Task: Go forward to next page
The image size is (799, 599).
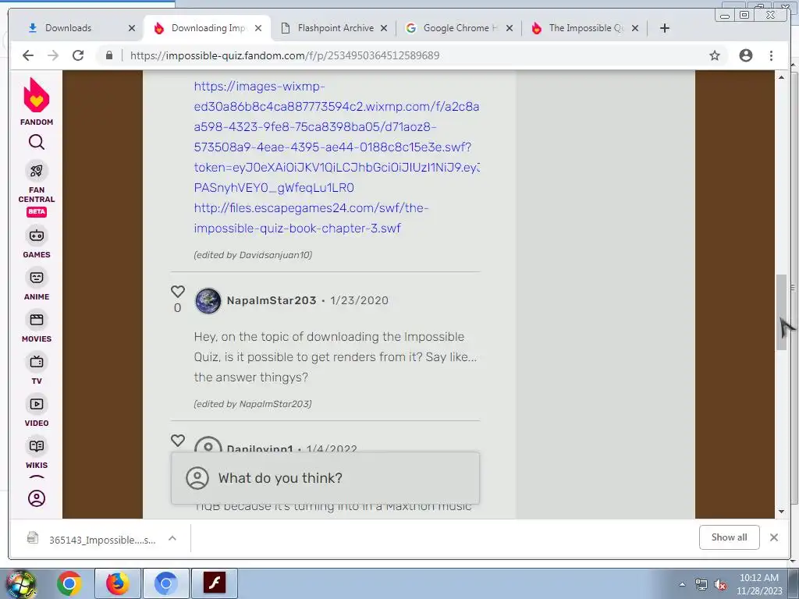Action: coord(53,55)
